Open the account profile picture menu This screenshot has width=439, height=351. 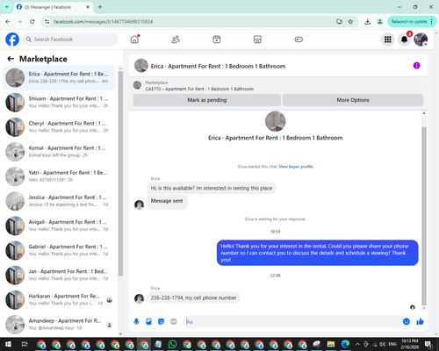tap(421, 39)
